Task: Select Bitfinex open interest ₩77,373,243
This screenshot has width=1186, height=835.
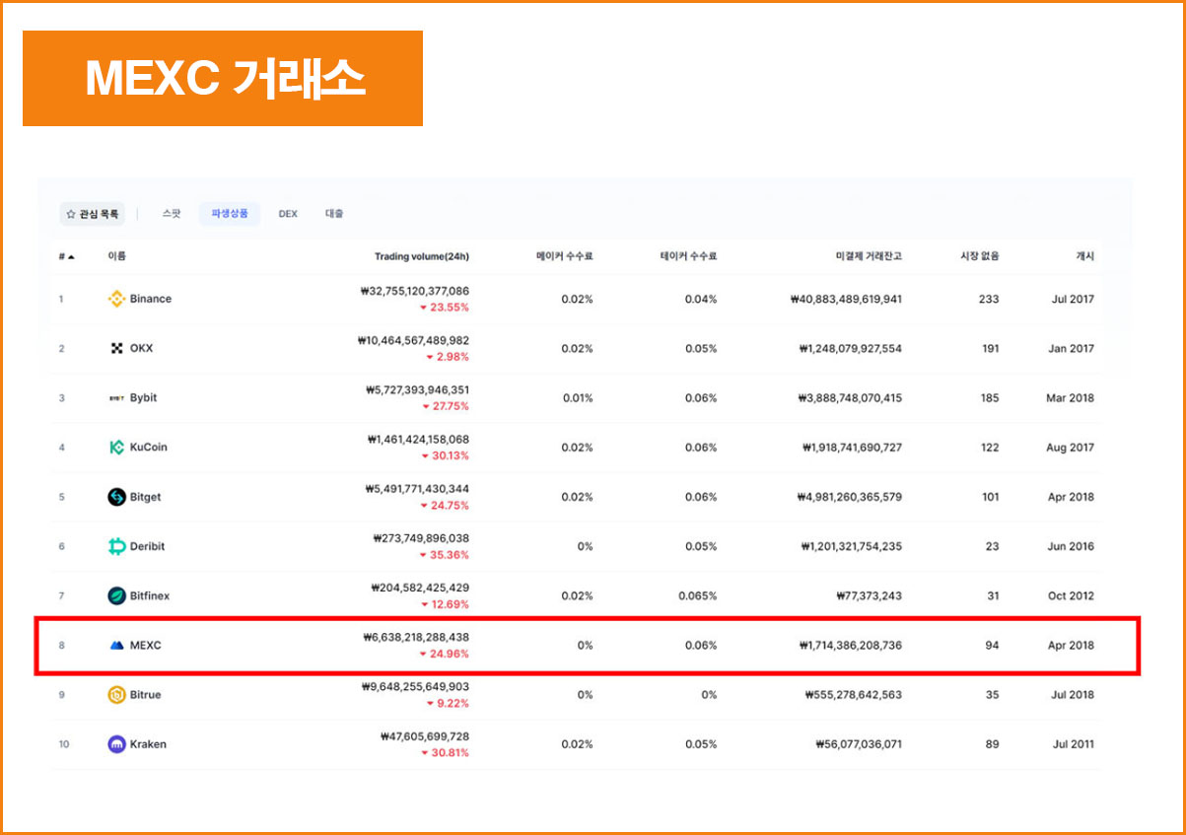Action: click(x=870, y=595)
